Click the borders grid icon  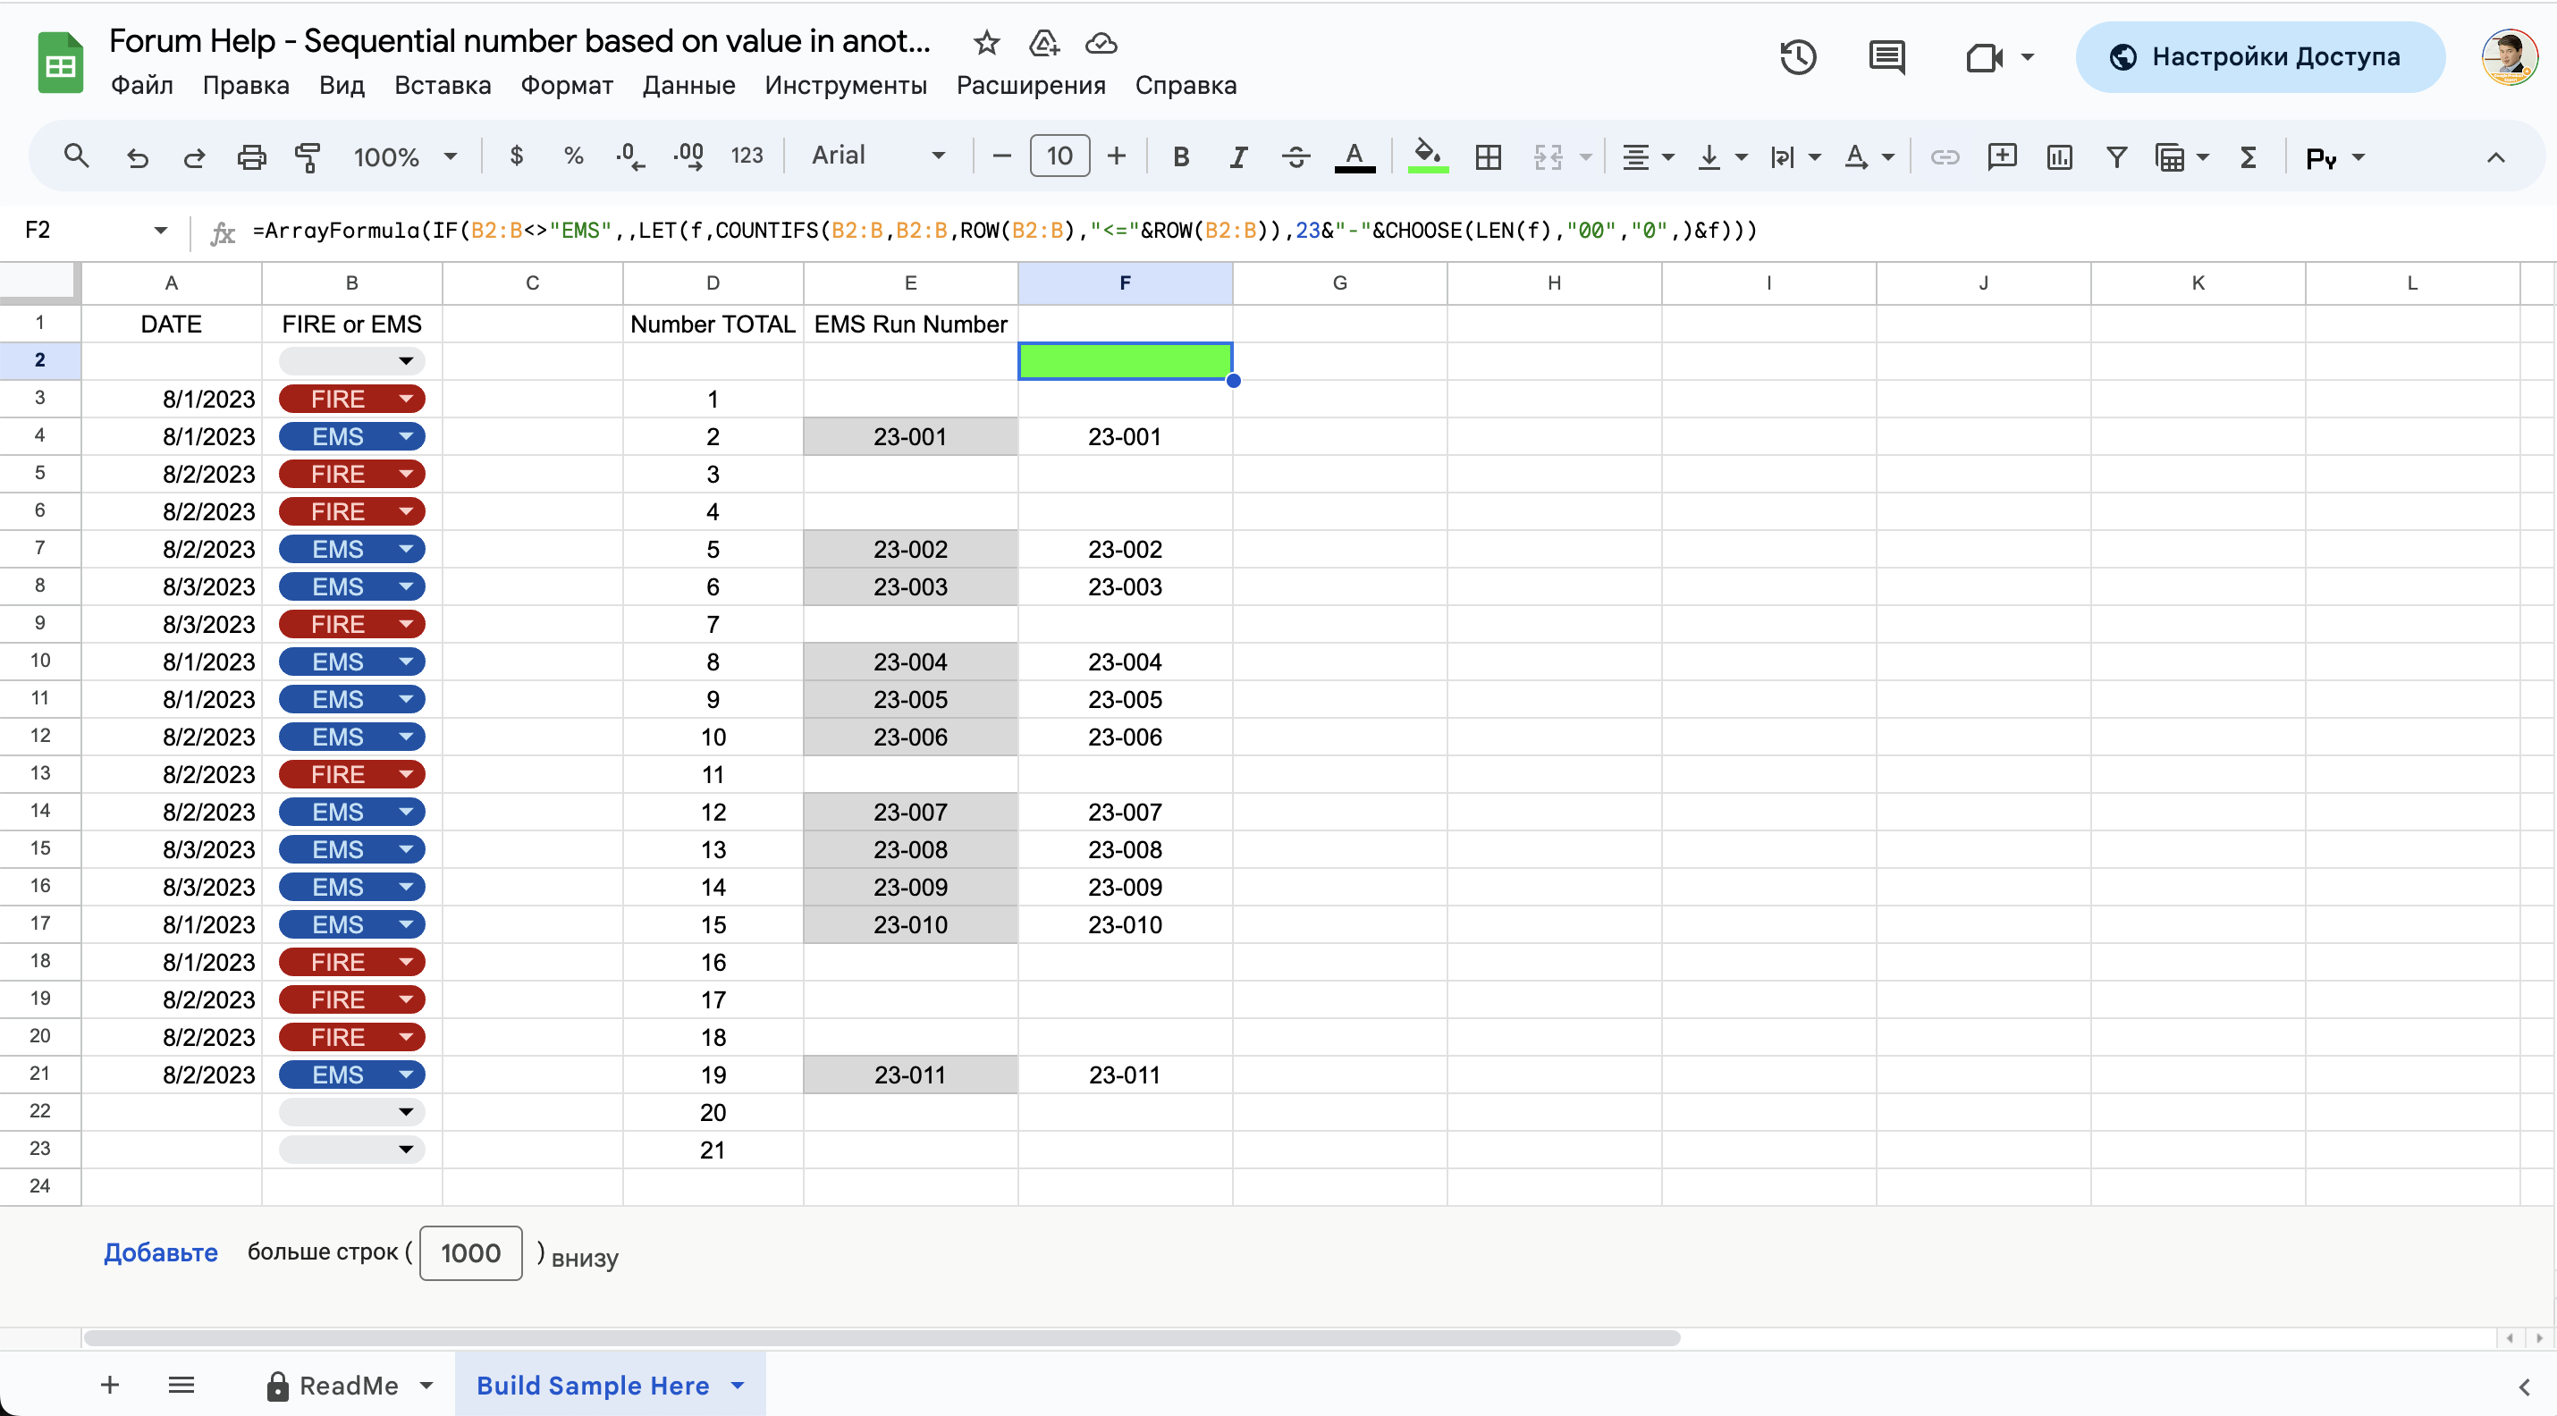click(1488, 156)
